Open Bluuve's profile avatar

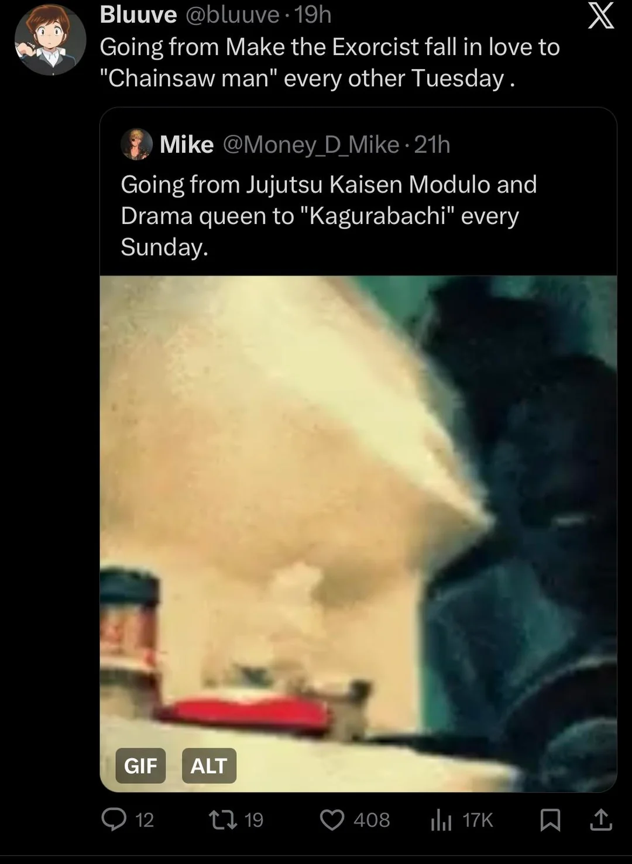[x=50, y=39]
